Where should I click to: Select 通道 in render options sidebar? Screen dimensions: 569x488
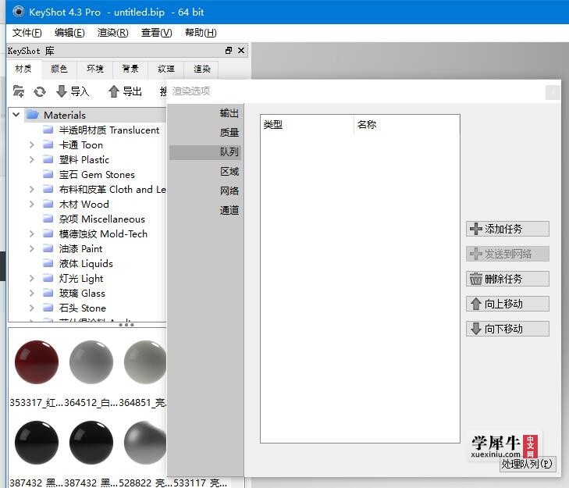point(205,210)
